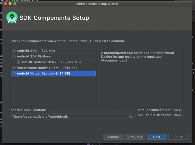
Task: Minimize the Setup Wizard window
Action: (x=10, y=4)
